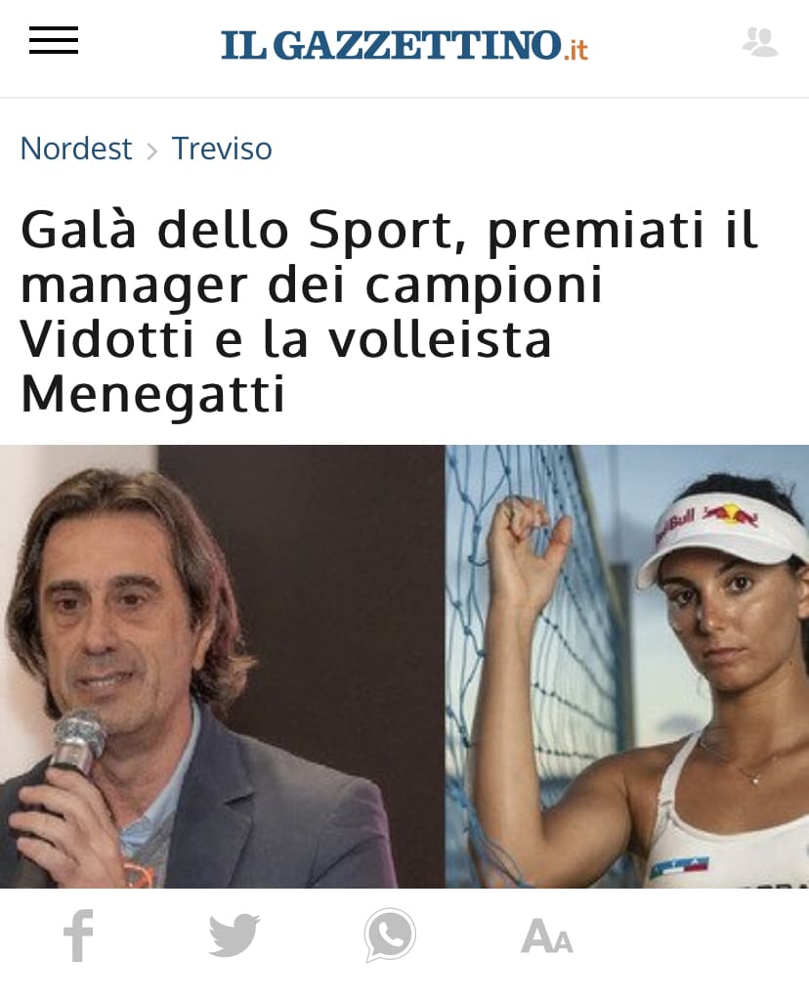Click the breadcrumb chevron separator
809x1002 pixels.
[x=152, y=152]
